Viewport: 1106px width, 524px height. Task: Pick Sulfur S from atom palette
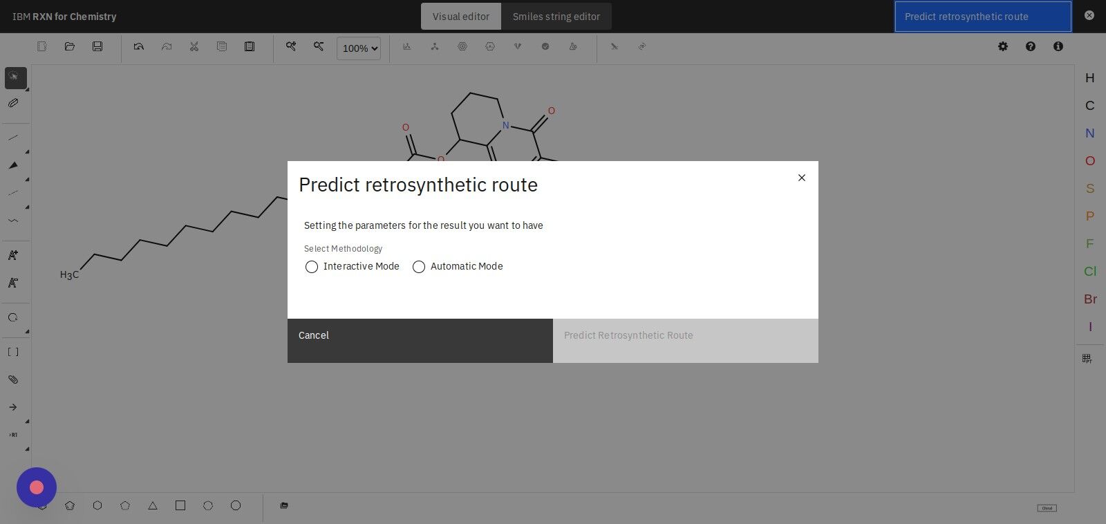pos(1090,189)
